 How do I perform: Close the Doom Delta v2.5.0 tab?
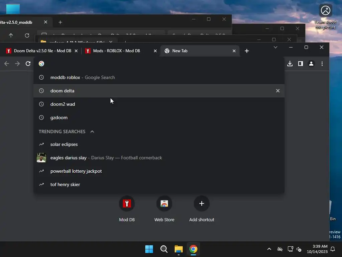(76, 51)
